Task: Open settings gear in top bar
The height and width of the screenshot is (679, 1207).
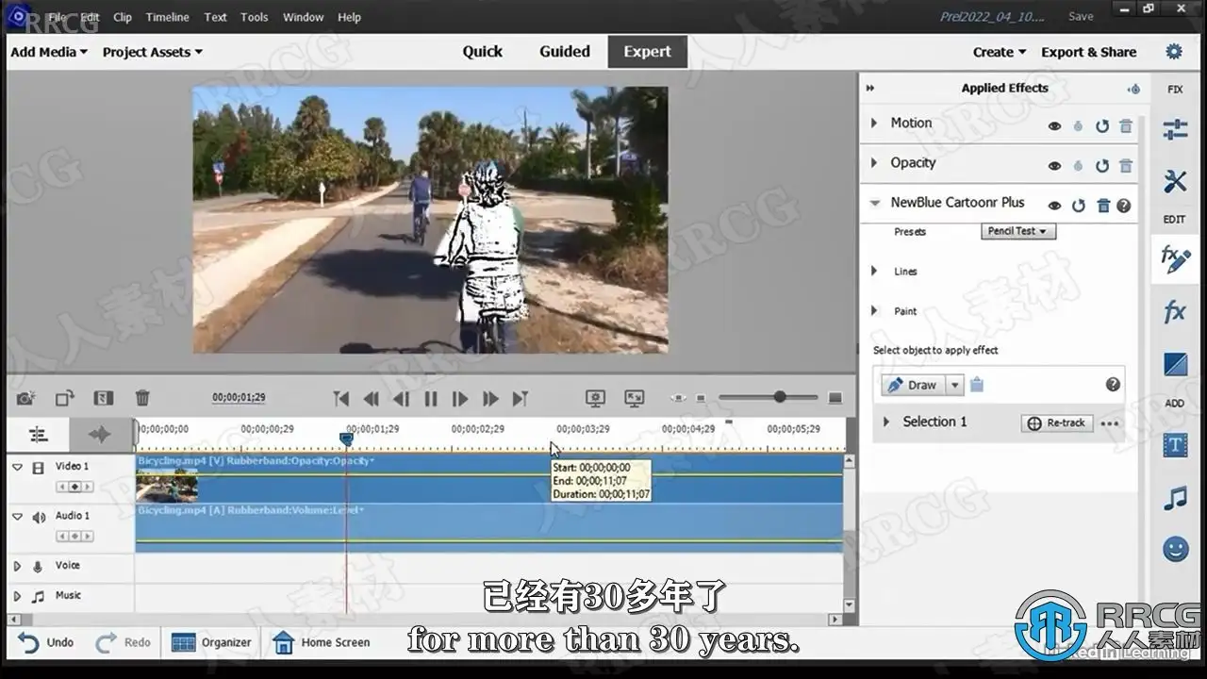Action: click(1174, 52)
